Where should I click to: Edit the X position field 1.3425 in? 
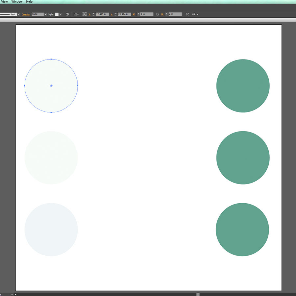coord(102,14)
